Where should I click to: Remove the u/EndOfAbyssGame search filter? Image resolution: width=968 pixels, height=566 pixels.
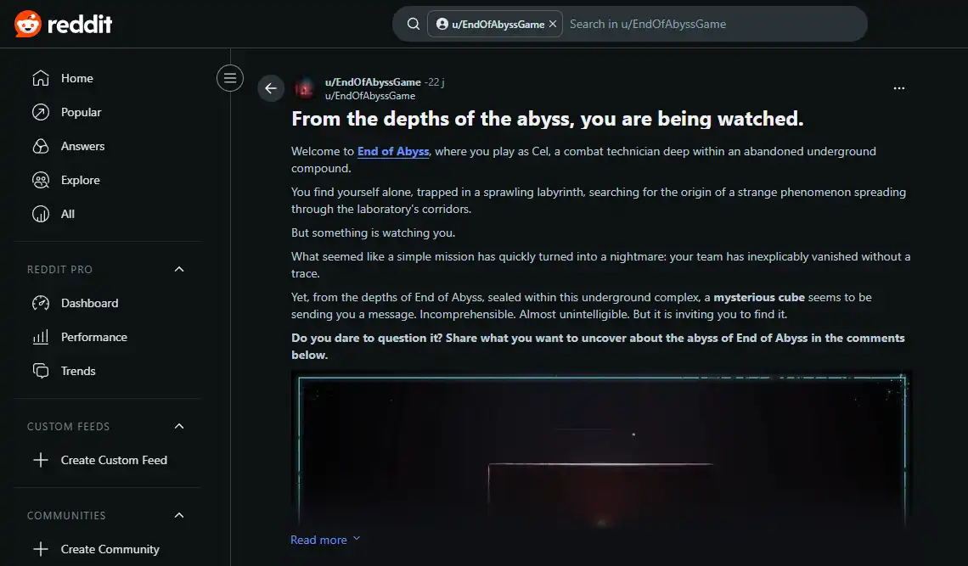(x=553, y=24)
